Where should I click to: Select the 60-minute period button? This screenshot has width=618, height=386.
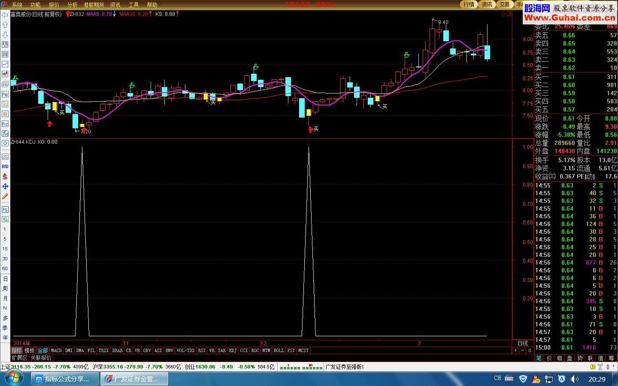pyautogui.click(x=5, y=268)
